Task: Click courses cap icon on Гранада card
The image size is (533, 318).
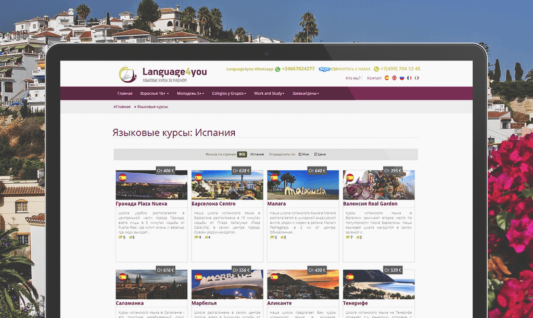Action: point(120,237)
